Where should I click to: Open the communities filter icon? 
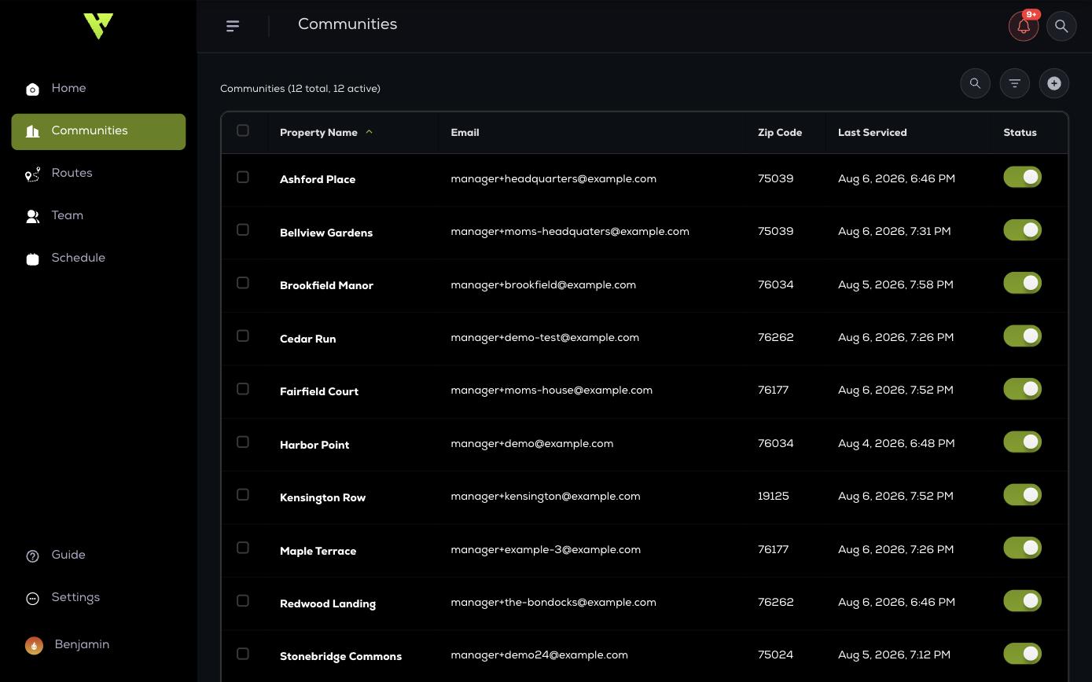1015,83
